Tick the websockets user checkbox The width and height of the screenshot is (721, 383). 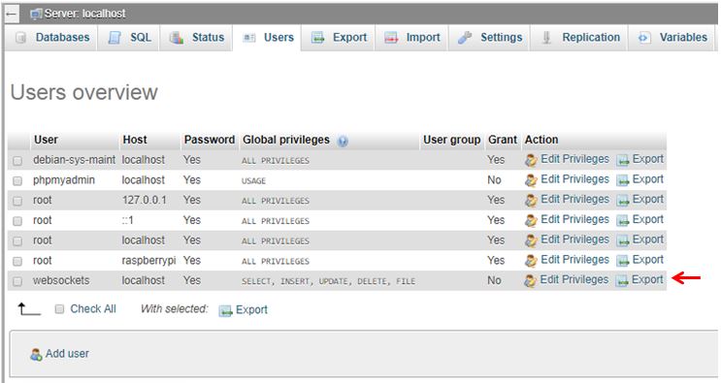click(x=17, y=281)
